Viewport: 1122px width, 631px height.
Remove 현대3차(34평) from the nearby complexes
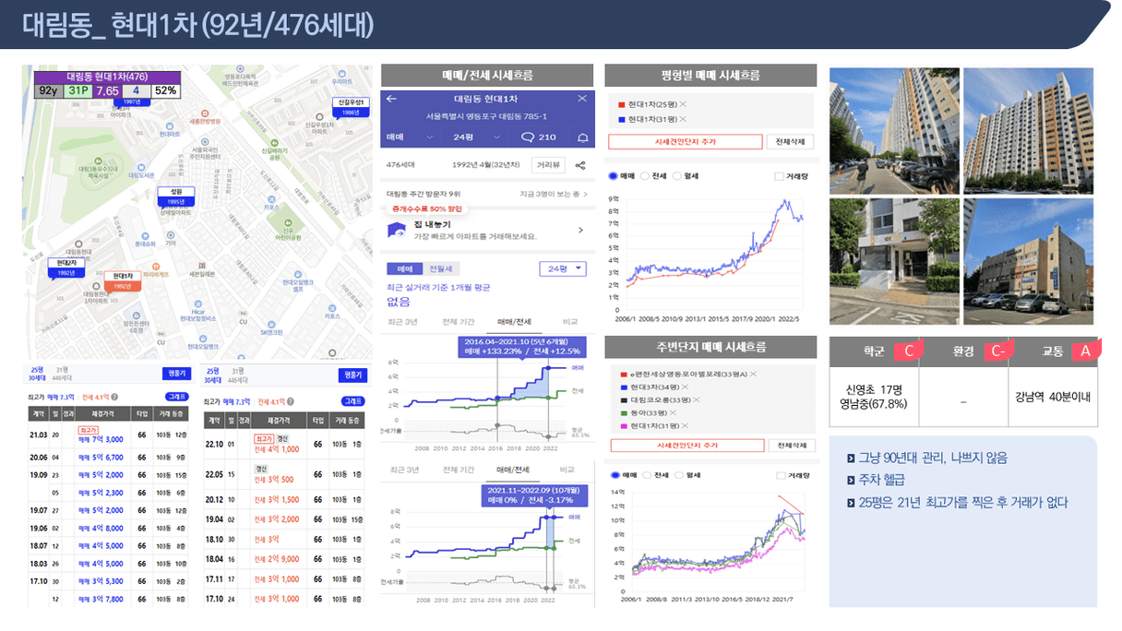coord(686,387)
